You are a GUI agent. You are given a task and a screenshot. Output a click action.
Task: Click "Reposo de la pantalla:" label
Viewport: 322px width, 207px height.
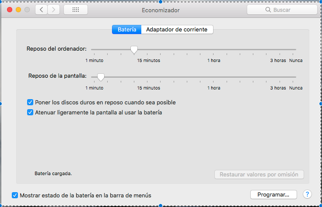click(x=57, y=76)
